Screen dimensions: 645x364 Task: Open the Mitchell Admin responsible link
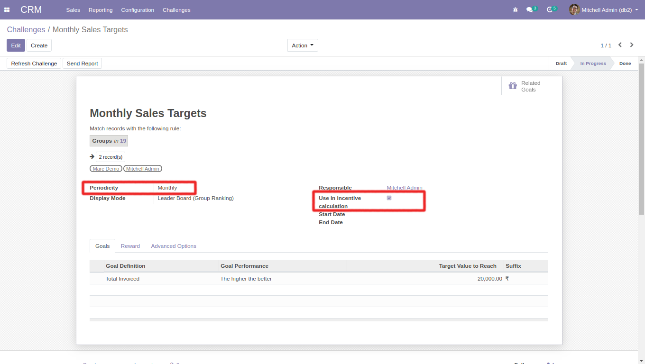405,188
